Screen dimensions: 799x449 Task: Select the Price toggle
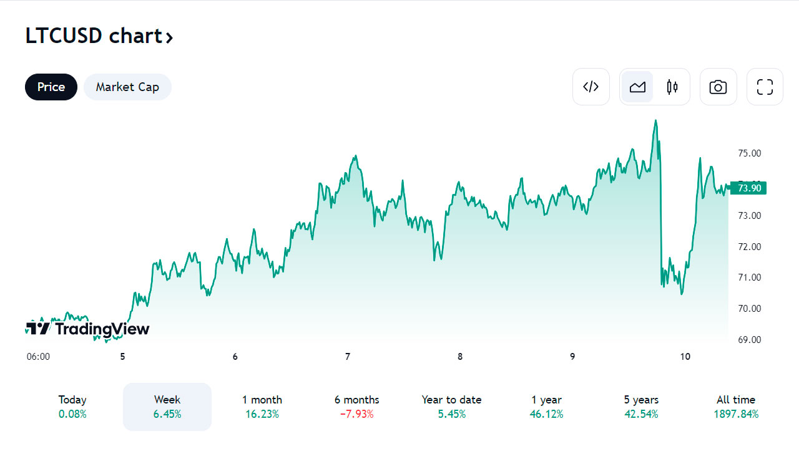click(51, 87)
